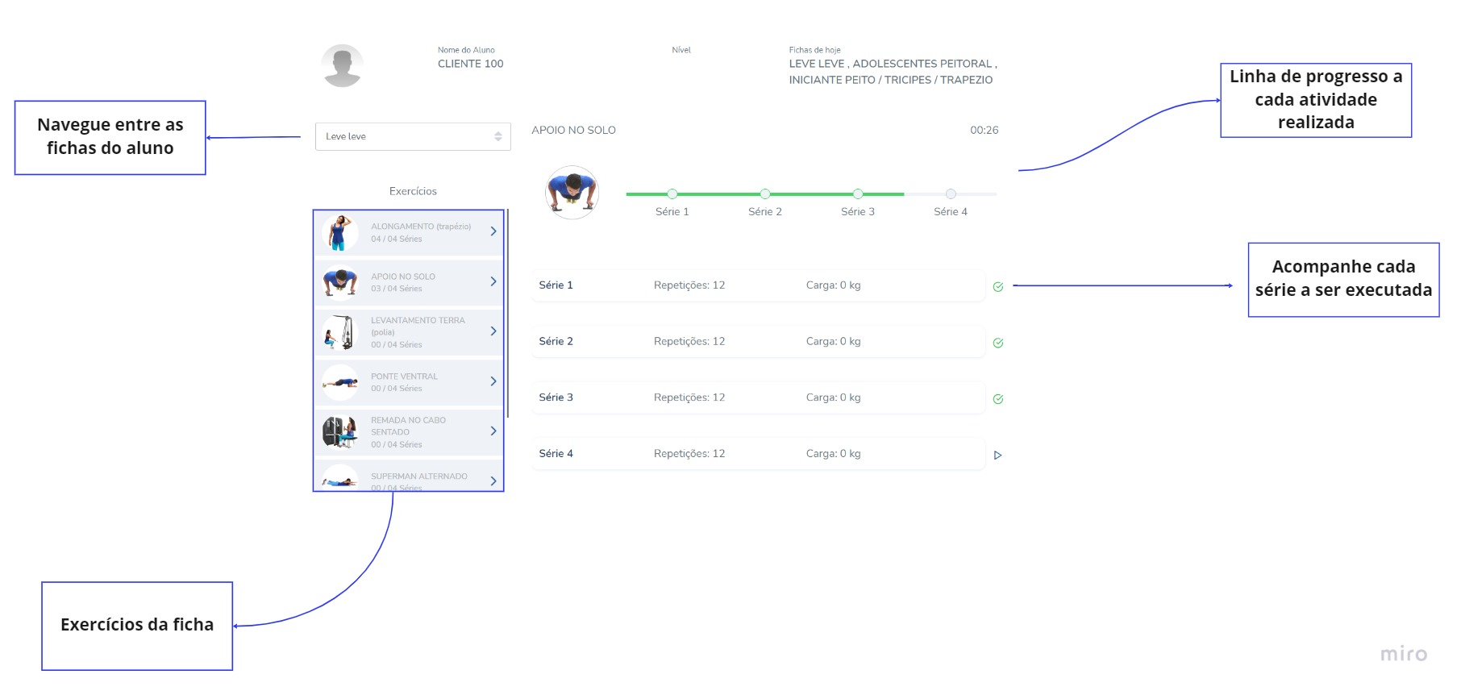
Task: Start Série 4 with the play icon
Action: tap(997, 456)
